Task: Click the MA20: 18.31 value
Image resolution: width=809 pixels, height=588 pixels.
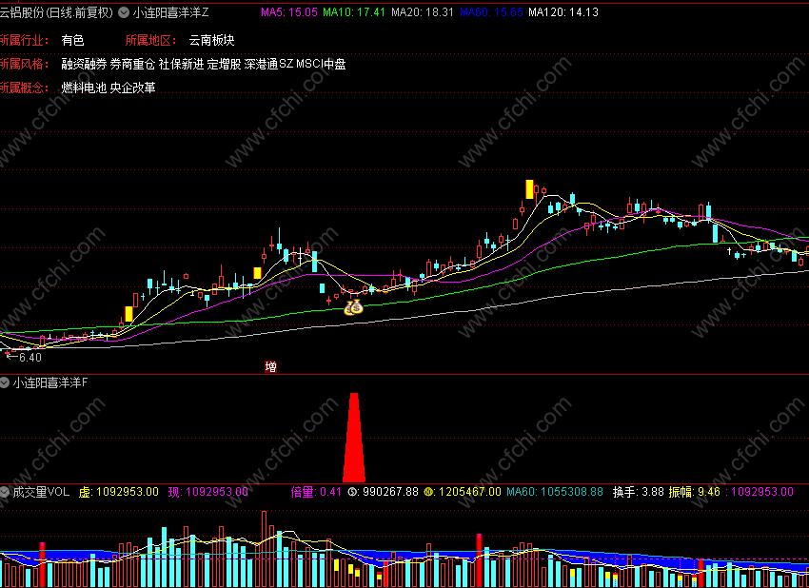Action: (x=422, y=12)
